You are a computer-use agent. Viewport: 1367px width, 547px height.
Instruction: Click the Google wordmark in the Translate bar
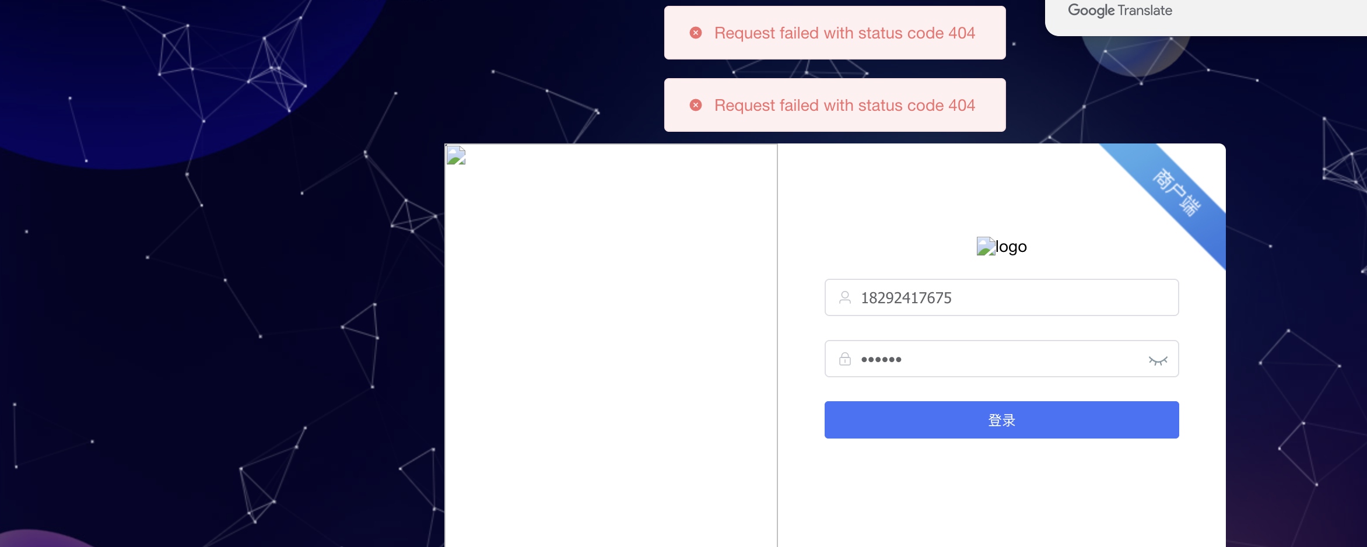pos(1091,10)
